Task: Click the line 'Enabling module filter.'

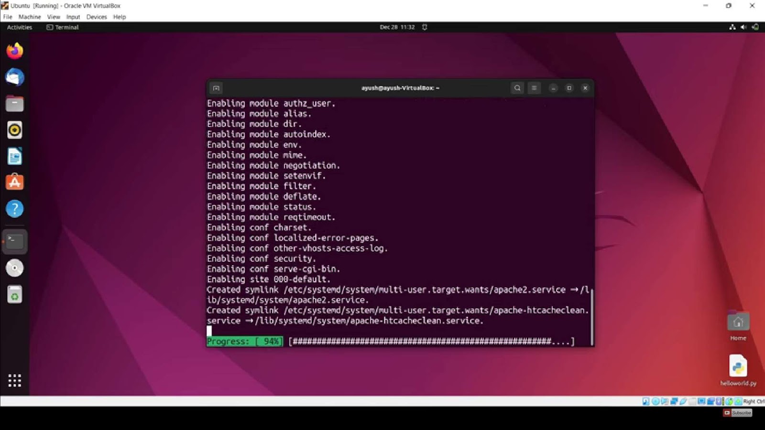Action: coord(262,186)
